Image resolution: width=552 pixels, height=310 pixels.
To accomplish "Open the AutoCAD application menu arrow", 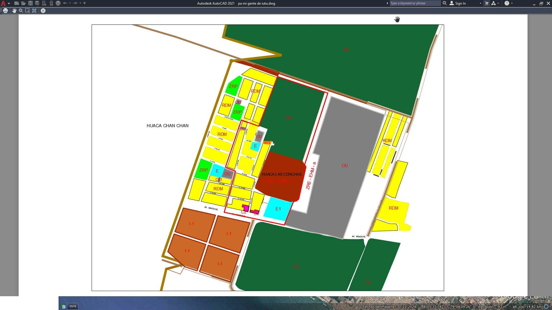I will 9,3.
